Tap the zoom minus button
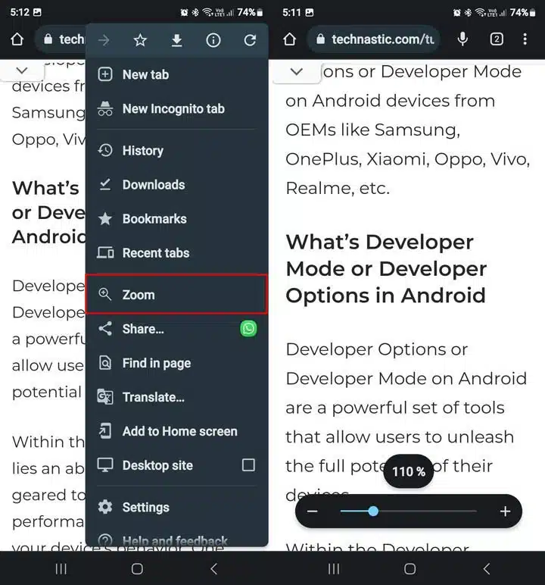545x585 pixels. tap(313, 511)
